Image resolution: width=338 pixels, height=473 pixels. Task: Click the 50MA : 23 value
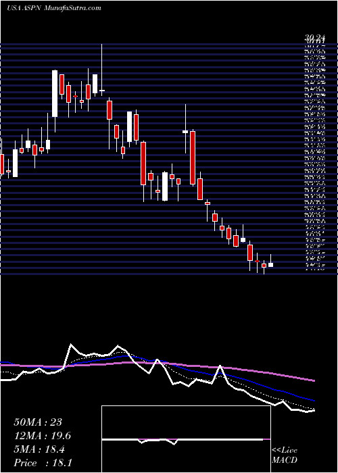(x=38, y=422)
